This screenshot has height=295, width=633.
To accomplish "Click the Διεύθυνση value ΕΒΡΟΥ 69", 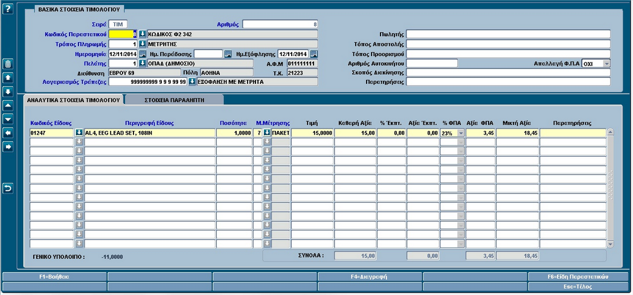I will click(x=144, y=72).
